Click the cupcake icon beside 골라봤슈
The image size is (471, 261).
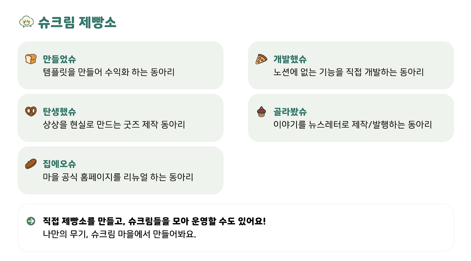click(261, 112)
